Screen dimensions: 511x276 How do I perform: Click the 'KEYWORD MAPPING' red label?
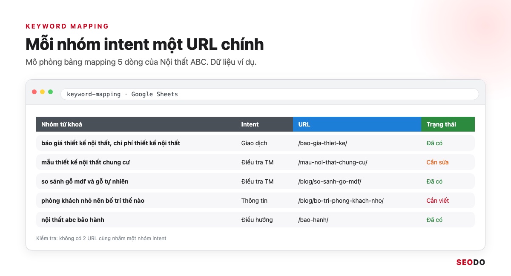(67, 26)
